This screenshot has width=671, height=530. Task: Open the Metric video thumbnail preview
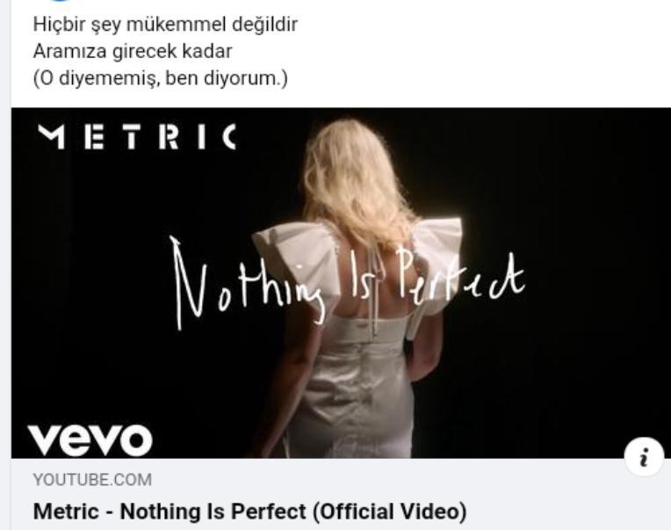tap(341, 283)
